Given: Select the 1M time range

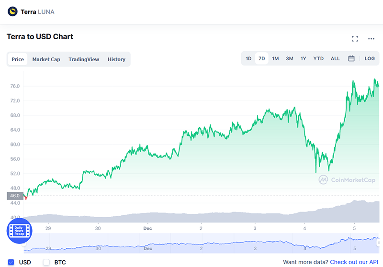Looking at the screenshot, I should [275, 58].
